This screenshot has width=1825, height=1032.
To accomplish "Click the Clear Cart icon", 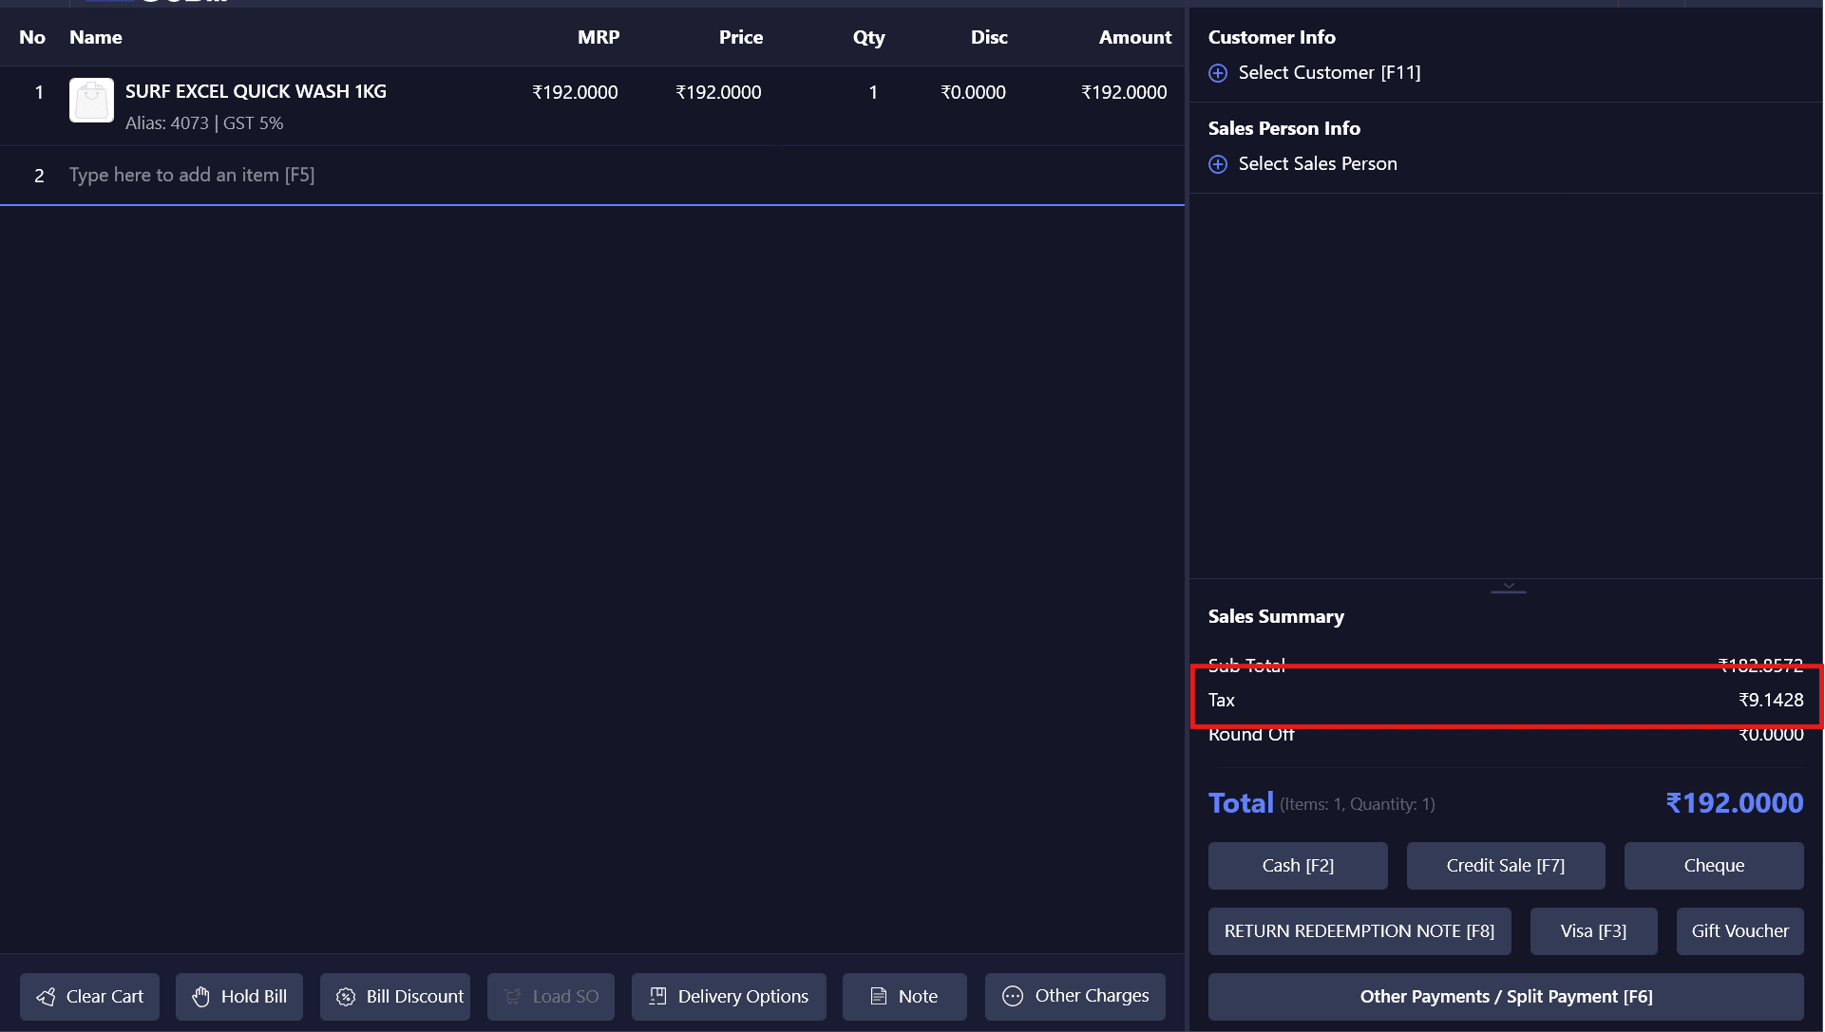I will tap(46, 997).
